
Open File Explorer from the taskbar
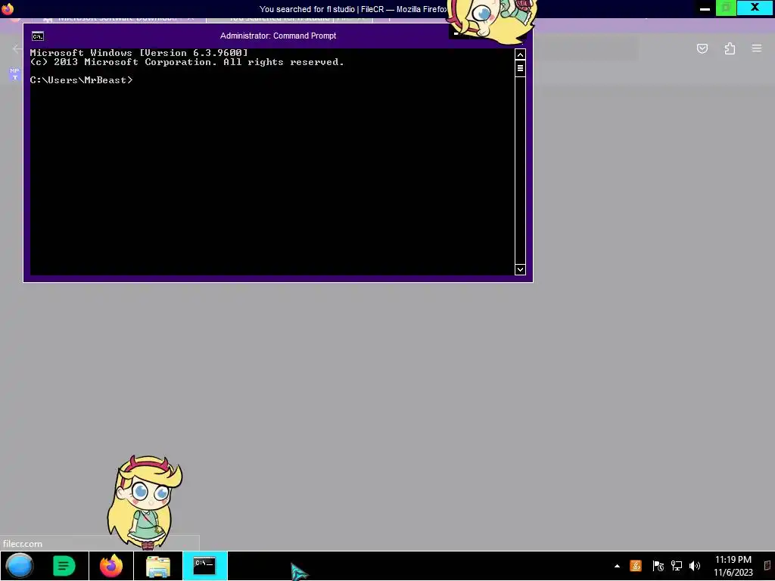[x=158, y=566]
